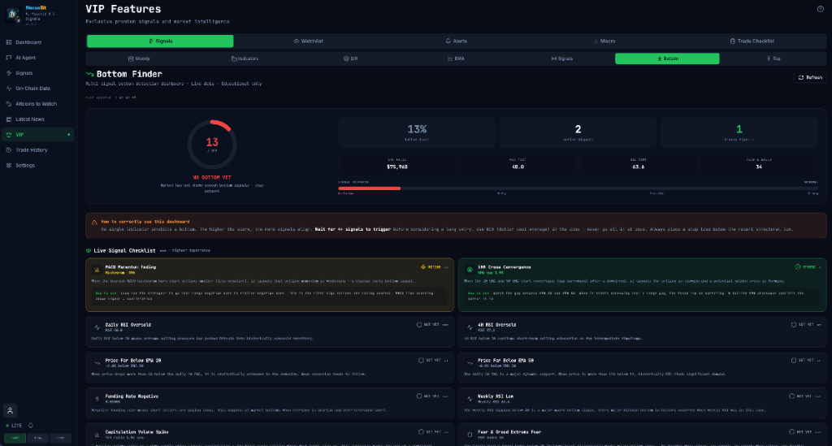
Task: Select the Weekly sub-tab
Action: [139, 58]
